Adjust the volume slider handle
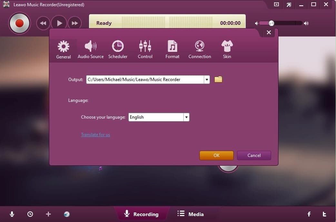Image resolution: width=336 pixels, height=222 pixels. click(x=272, y=23)
